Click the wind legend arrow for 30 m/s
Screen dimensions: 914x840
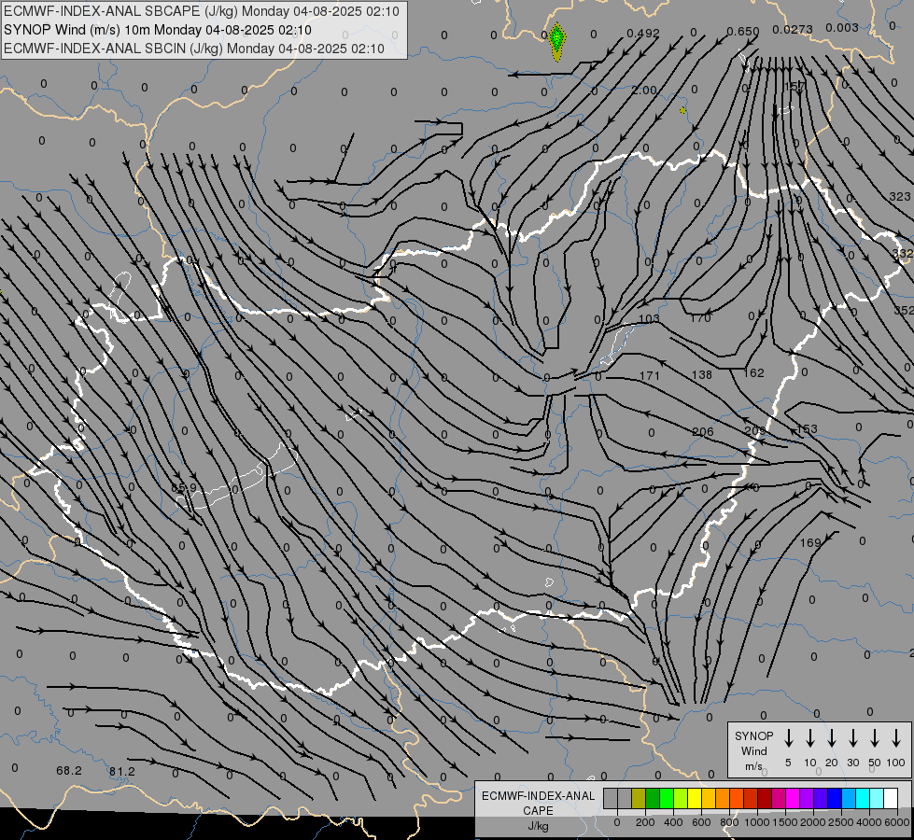tap(852, 738)
